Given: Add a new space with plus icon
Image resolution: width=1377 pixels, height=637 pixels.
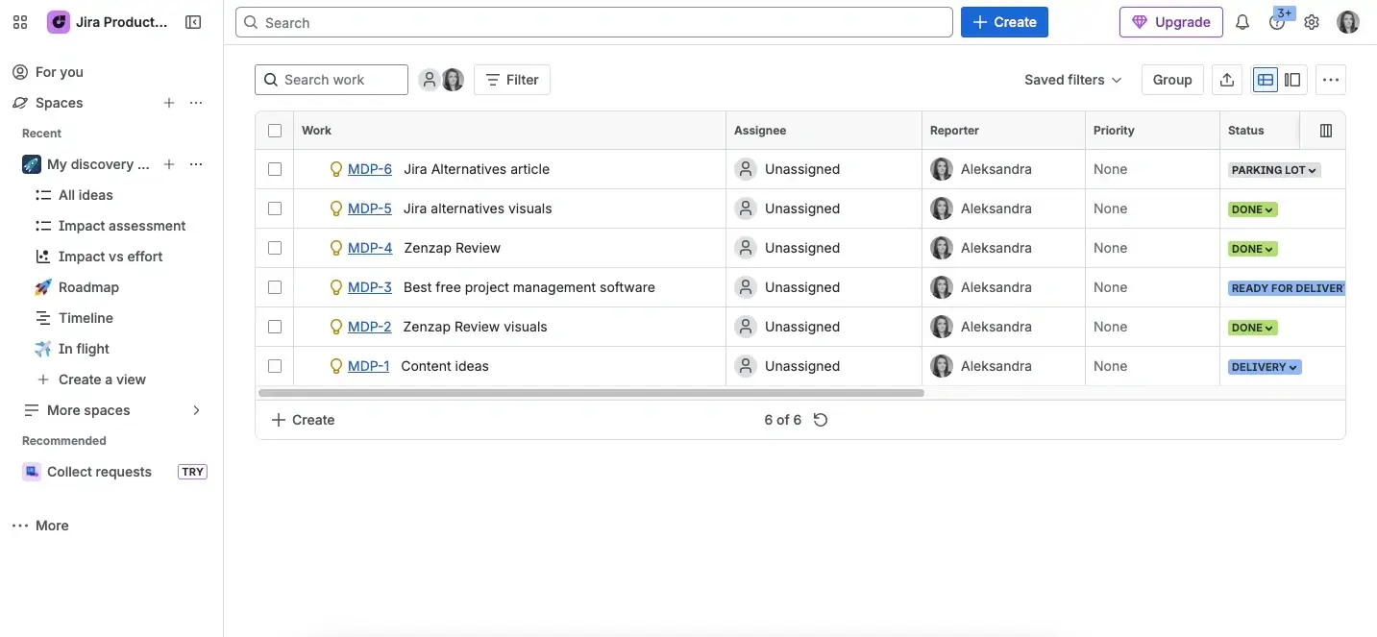Looking at the screenshot, I should click(x=169, y=103).
